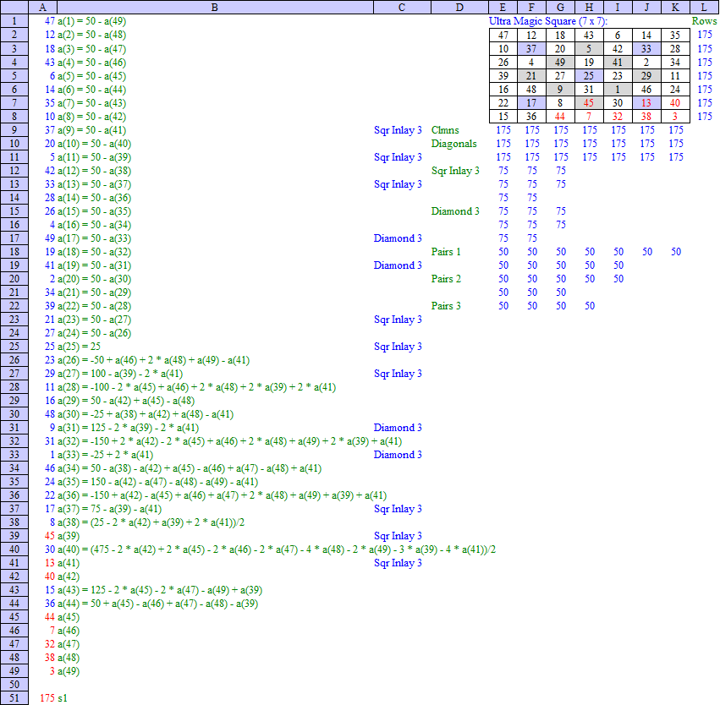Select column header F
Image resolution: width=720 pixels, height=705 pixels.
click(531, 7)
